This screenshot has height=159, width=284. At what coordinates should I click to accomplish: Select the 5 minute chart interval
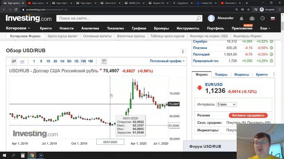pyautogui.click(x=41, y=61)
